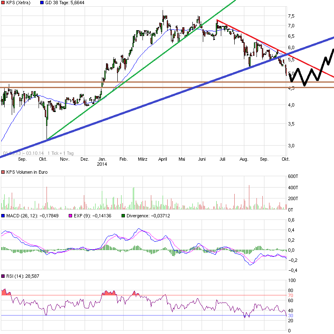Image resolution: width=334 pixels, height=334 pixels.
Task: Click the RSI (14): 28,587 value text
Action: tap(21, 276)
